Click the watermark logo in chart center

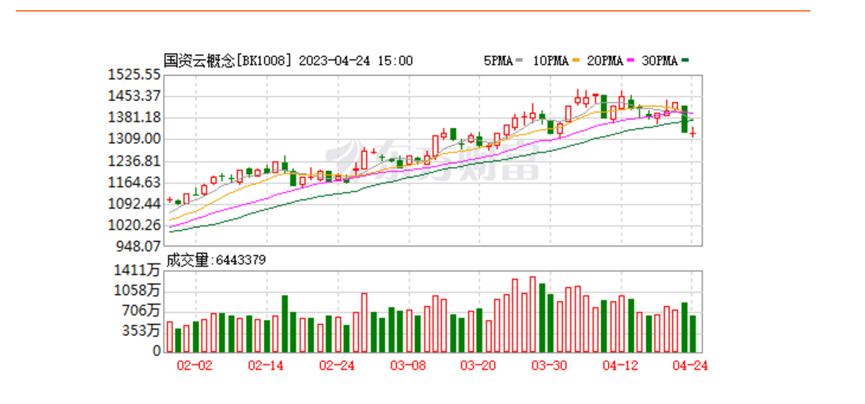[431, 162]
